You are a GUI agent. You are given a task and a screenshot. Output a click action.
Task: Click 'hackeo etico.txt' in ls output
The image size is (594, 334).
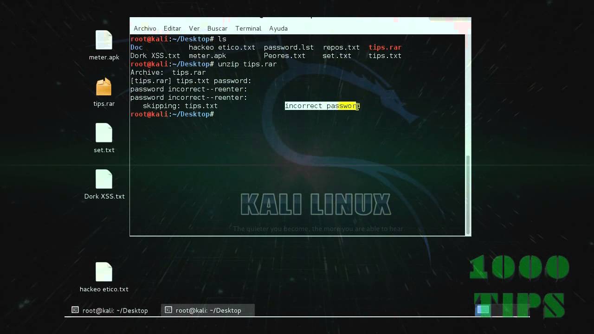[x=222, y=47]
